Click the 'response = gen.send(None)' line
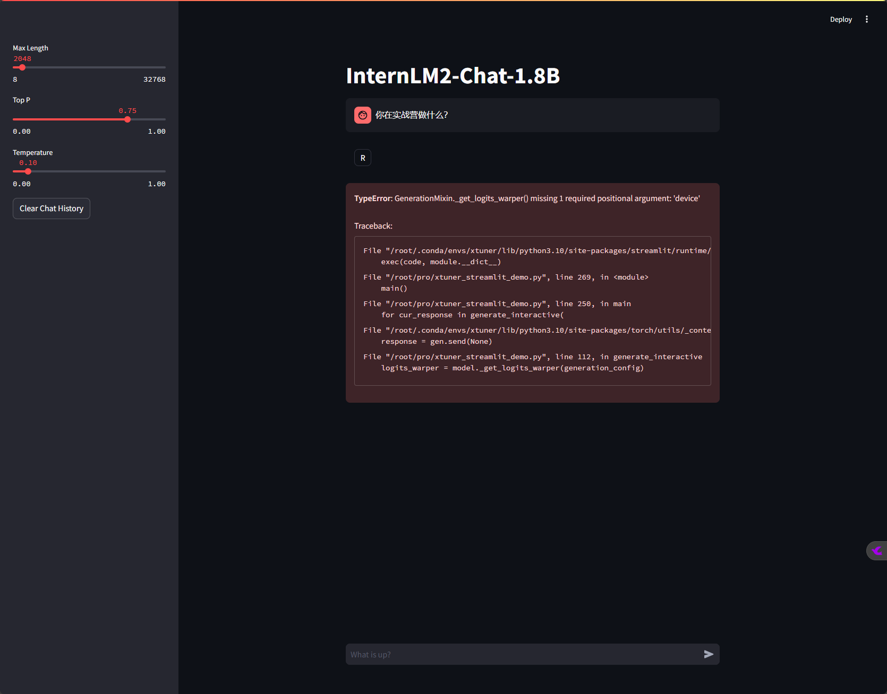The image size is (887, 694). pyautogui.click(x=437, y=341)
